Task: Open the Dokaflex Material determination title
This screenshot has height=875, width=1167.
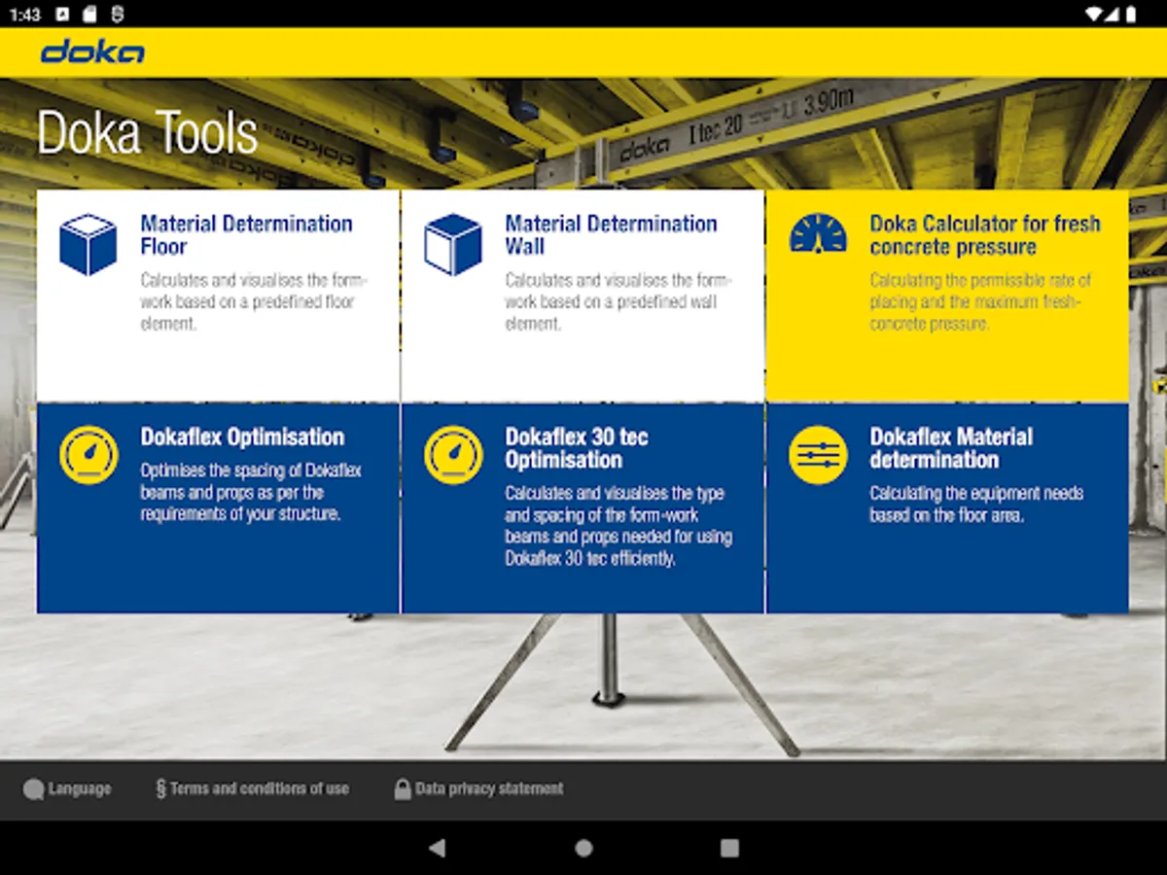Action: pyautogui.click(x=951, y=448)
